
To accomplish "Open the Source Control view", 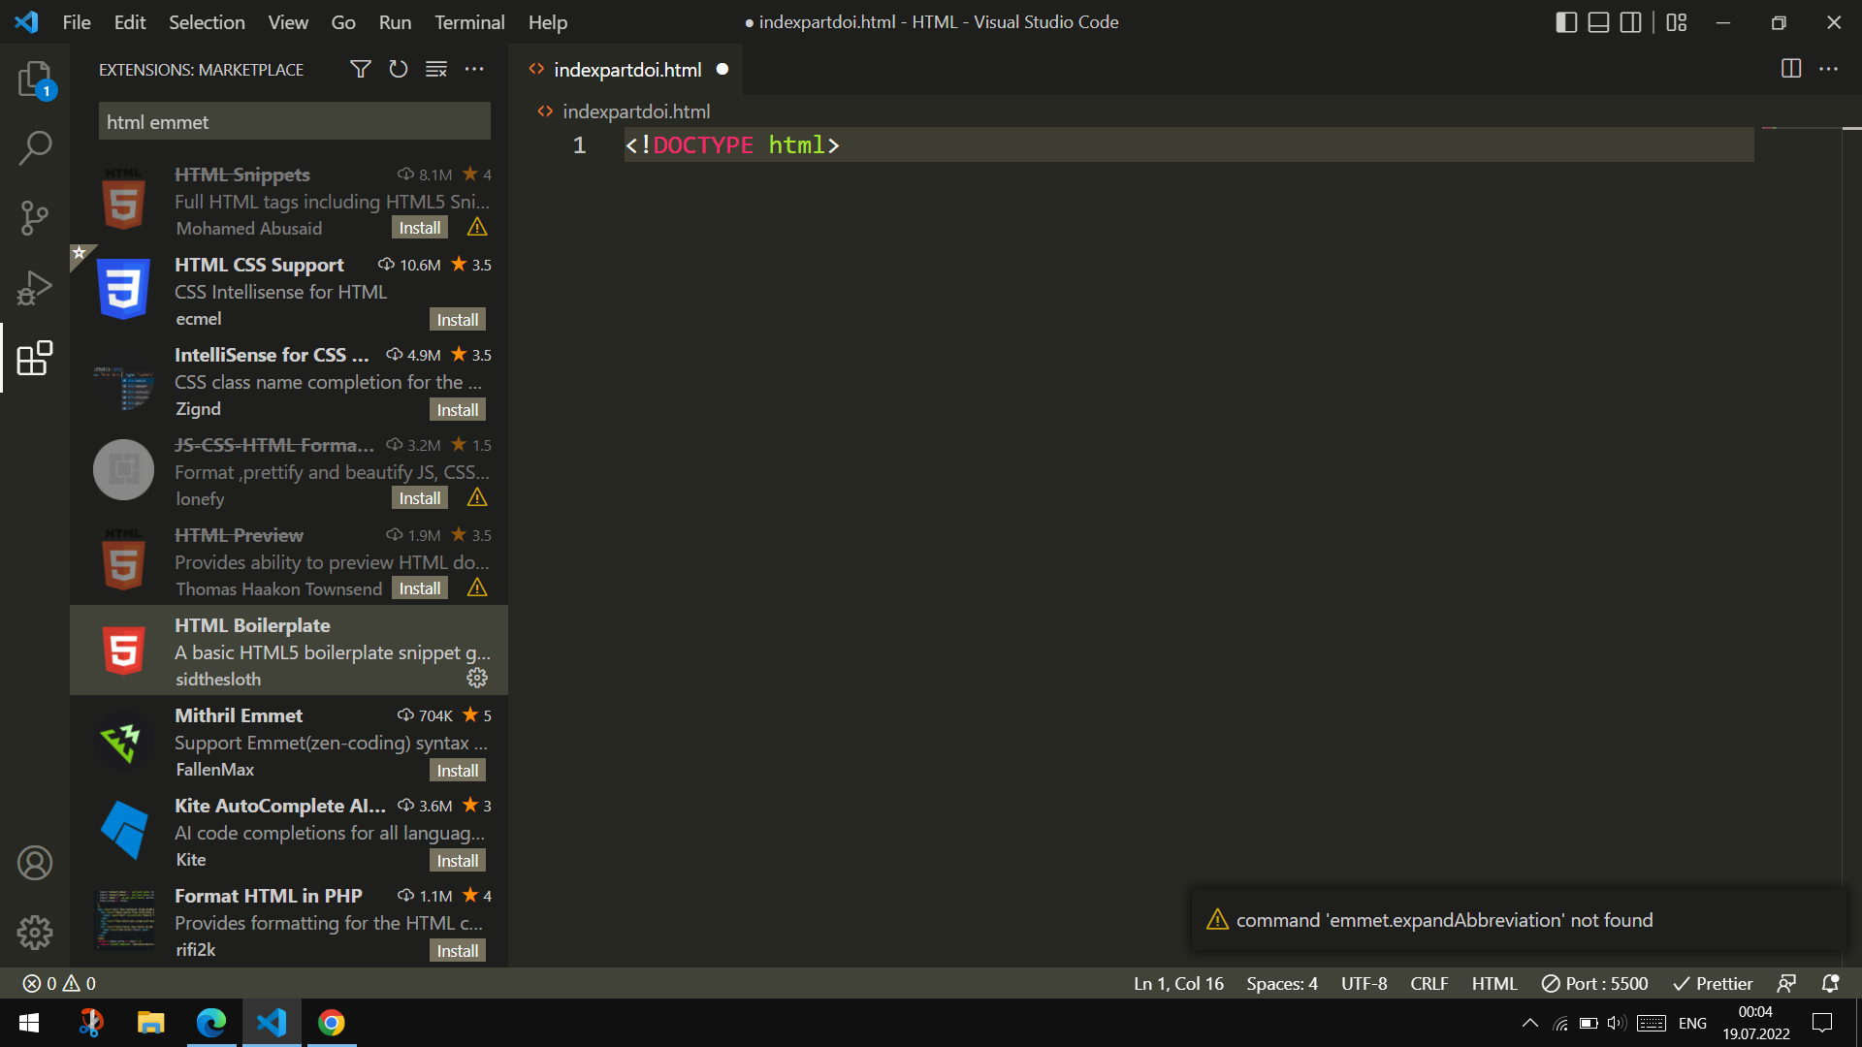I will pyautogui.click(x=35, y=217).
